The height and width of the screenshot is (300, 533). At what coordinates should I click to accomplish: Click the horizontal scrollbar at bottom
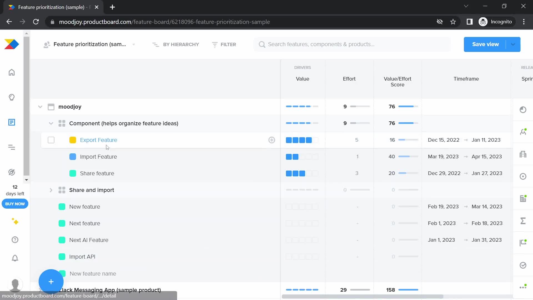point(362,297)
